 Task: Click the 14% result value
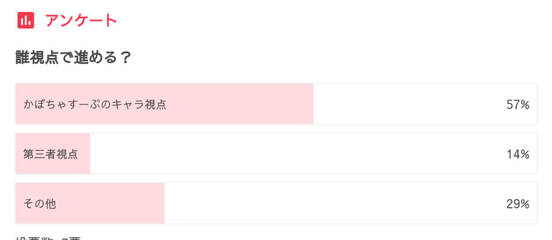[x=517, y=154]
